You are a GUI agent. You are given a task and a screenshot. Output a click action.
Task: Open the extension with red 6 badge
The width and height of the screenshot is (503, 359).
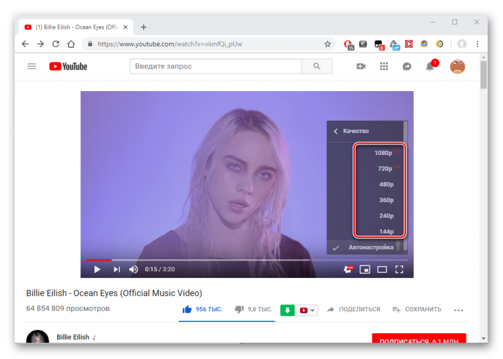pyautogui.click(x=379, y=45)
